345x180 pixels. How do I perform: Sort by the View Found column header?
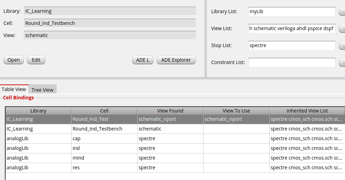click(170, 111)
